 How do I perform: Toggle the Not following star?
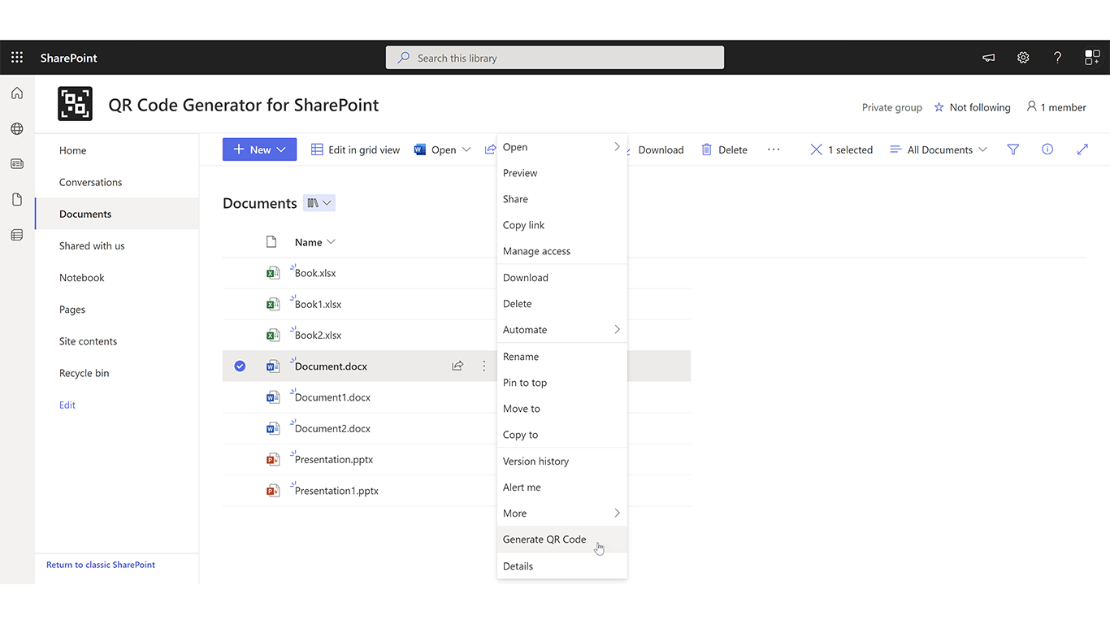[939, 107]
